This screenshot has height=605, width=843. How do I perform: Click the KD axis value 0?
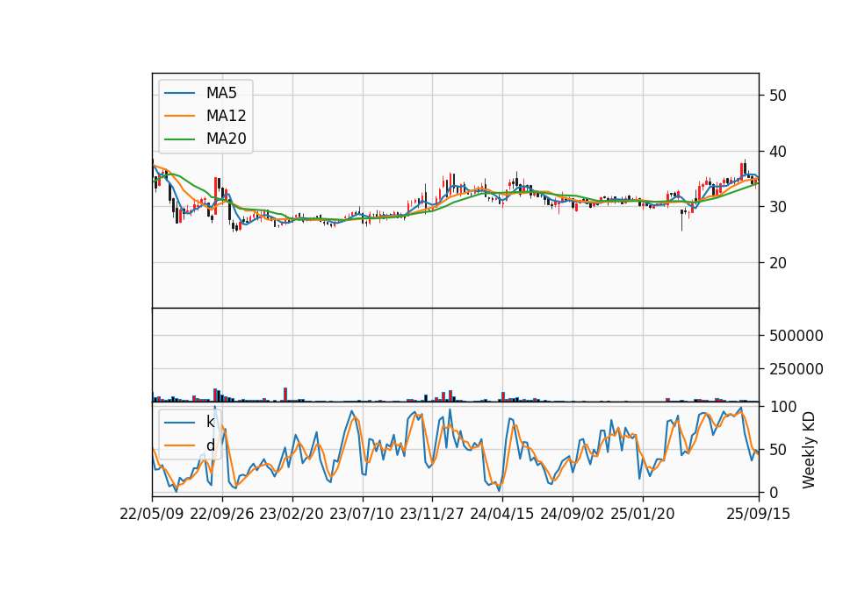[774, 492]
